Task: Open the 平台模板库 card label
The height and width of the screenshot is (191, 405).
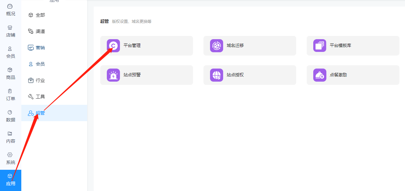Action: coord(340,45)
